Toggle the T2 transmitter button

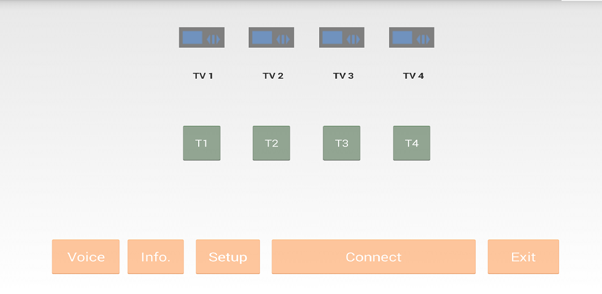272,143
